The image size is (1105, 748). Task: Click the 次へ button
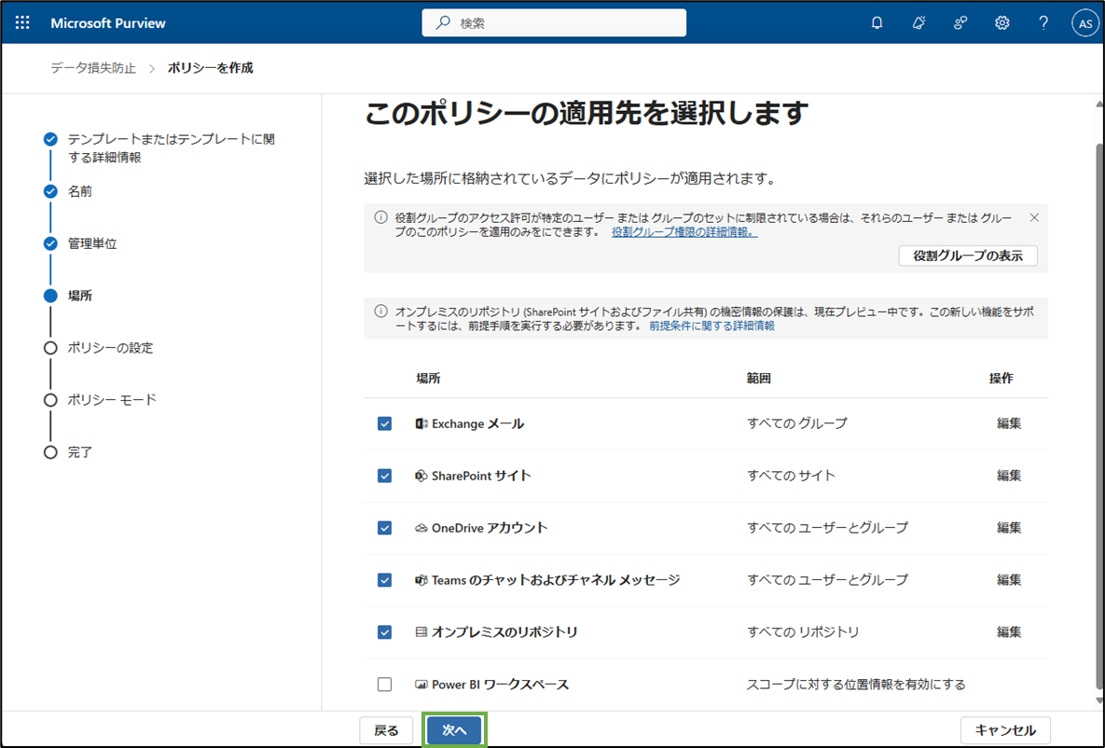pyautogui.click(x=454, y=730)
